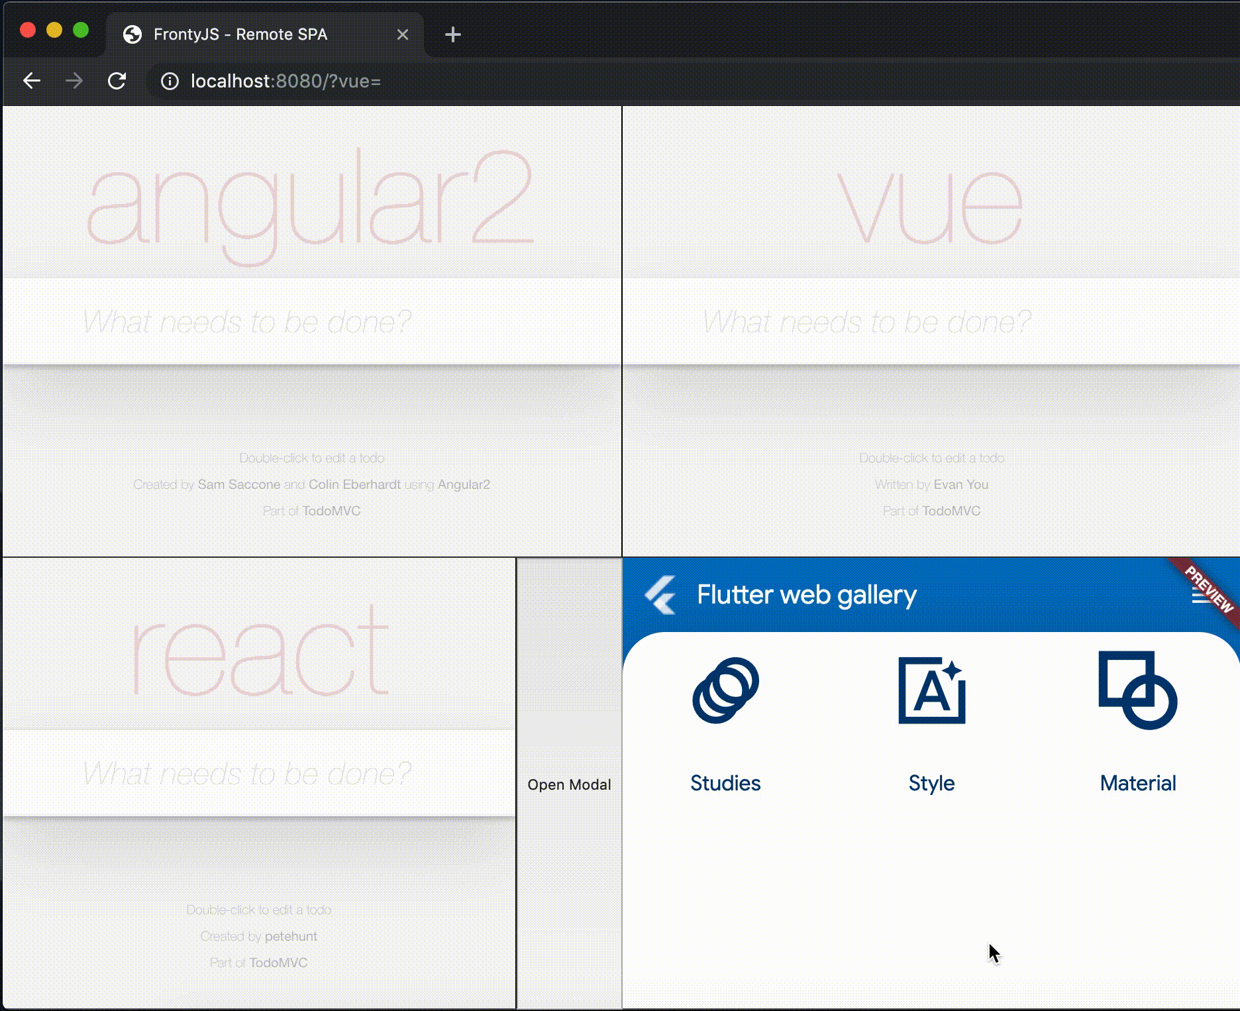Click the site info icon in address bar
This screenshot has height=1011, width=1240.
click(170, 81)
